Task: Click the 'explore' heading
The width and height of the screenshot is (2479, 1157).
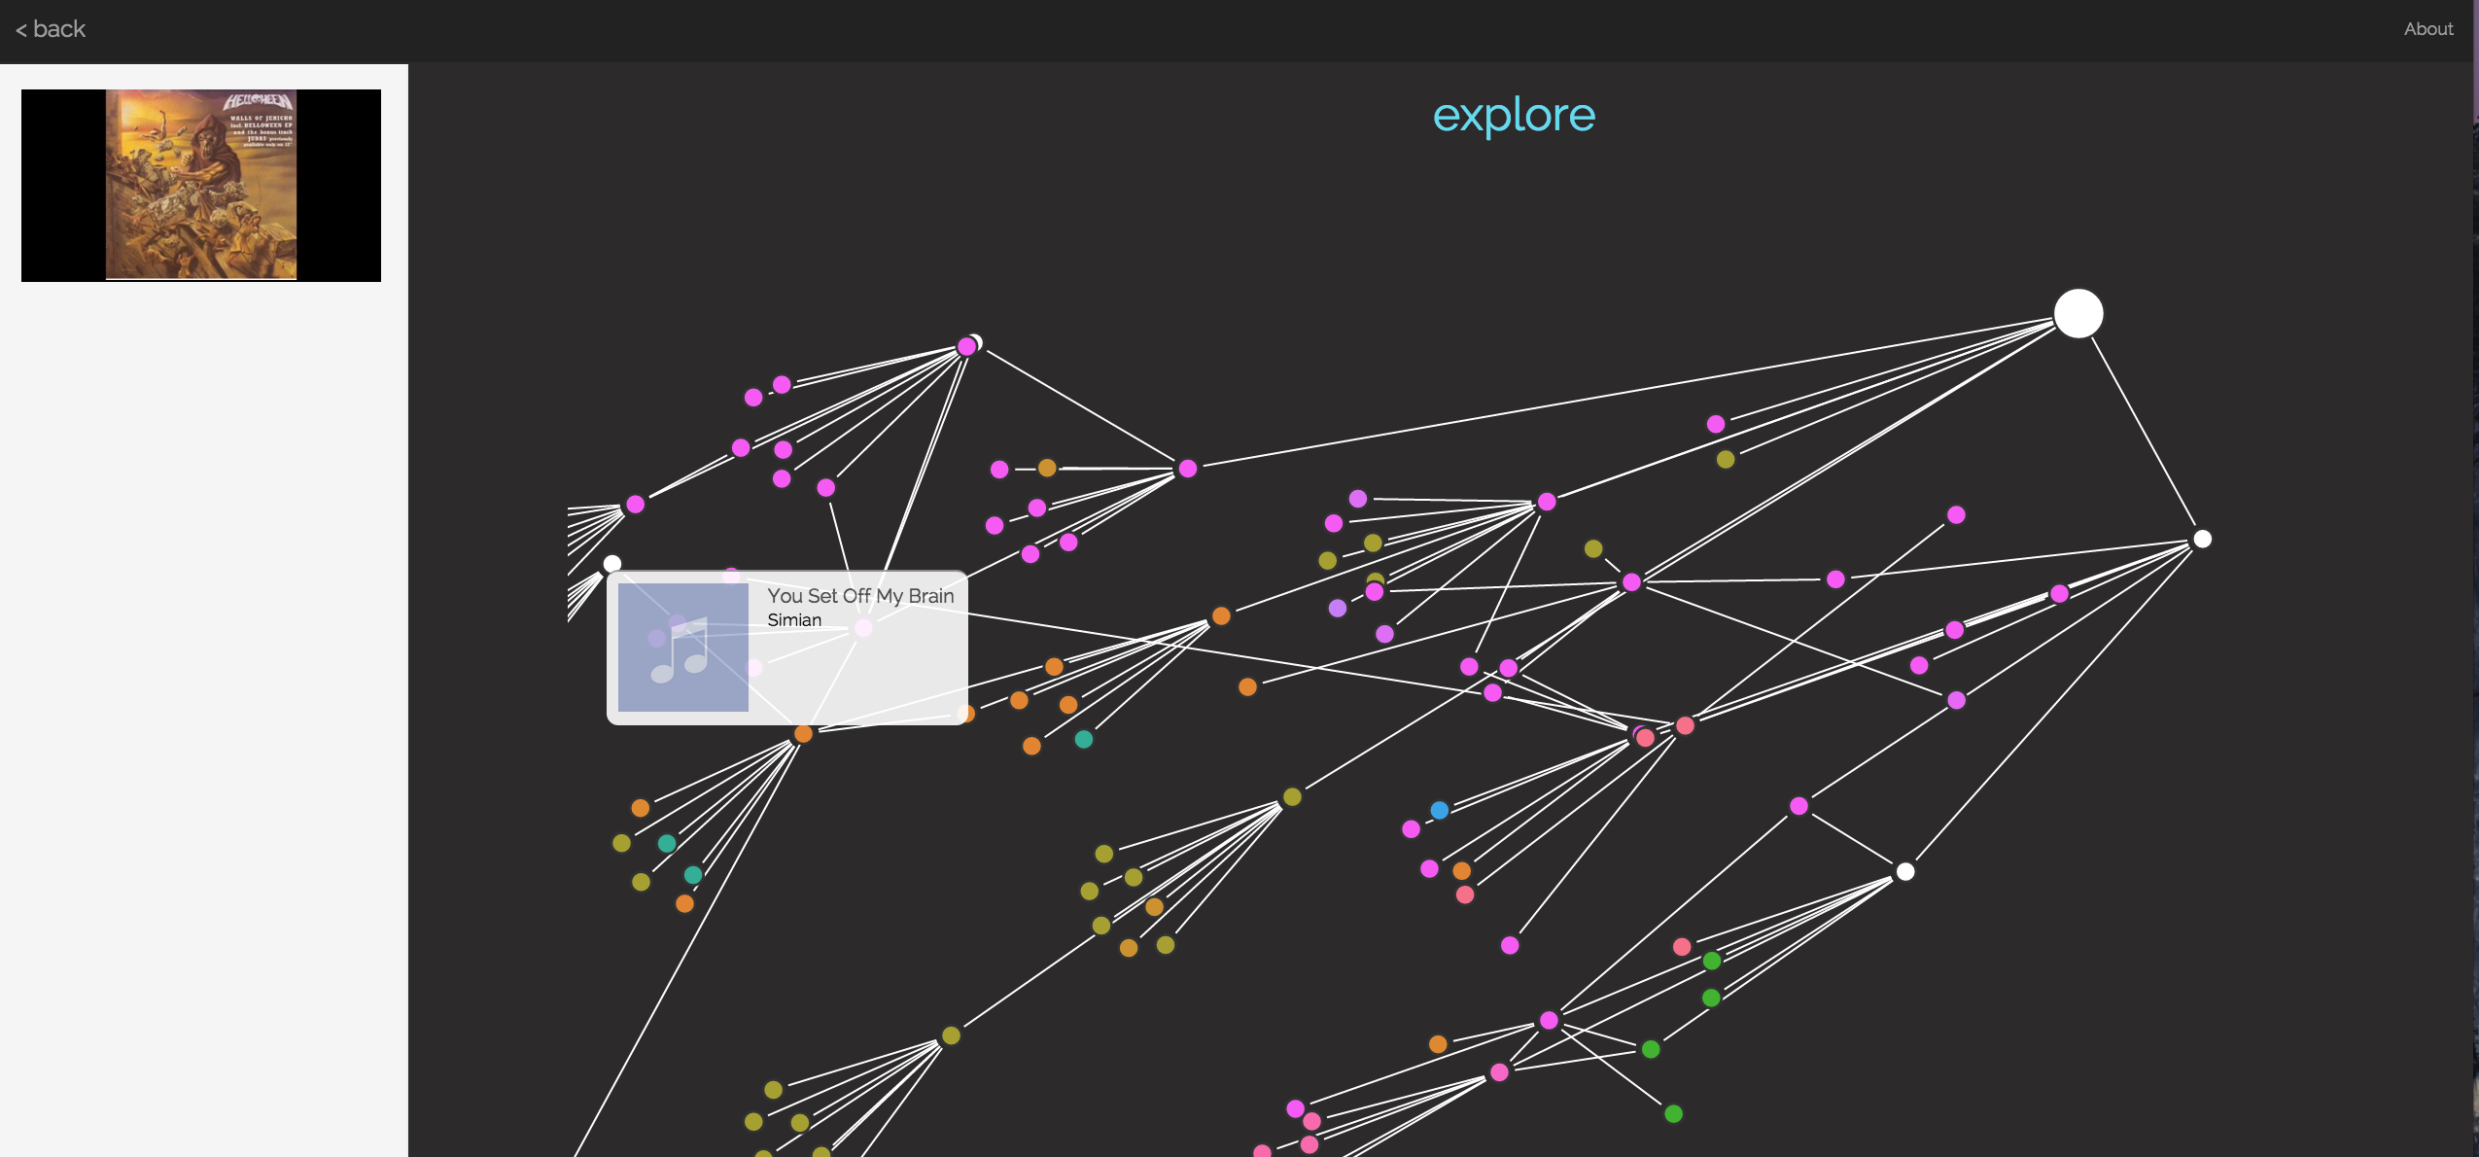Action: [x=1513, y=115]
